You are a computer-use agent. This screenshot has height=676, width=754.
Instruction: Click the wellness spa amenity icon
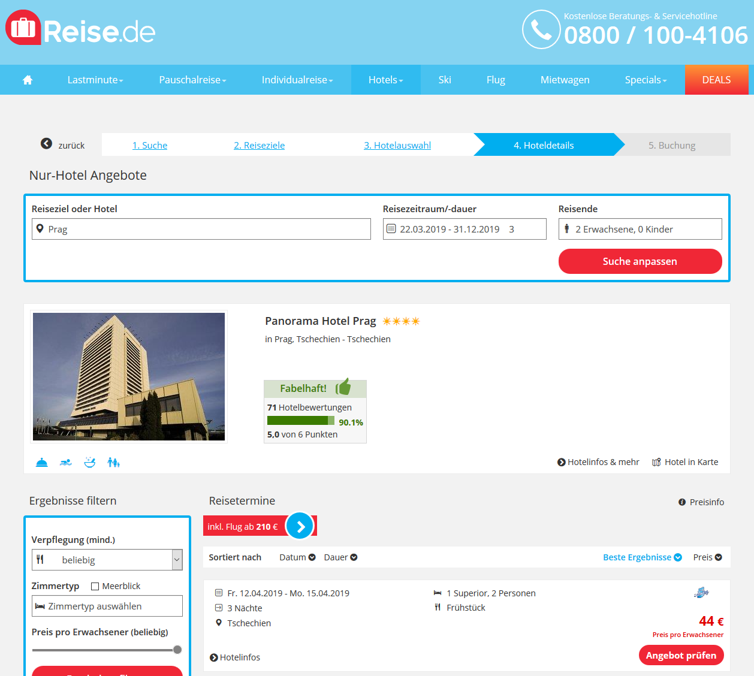pos(90,462)
